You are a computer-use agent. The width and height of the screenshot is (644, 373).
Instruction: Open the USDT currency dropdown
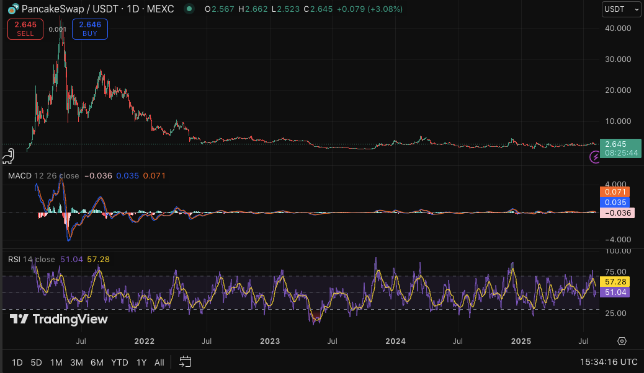[x=621, y=9]
